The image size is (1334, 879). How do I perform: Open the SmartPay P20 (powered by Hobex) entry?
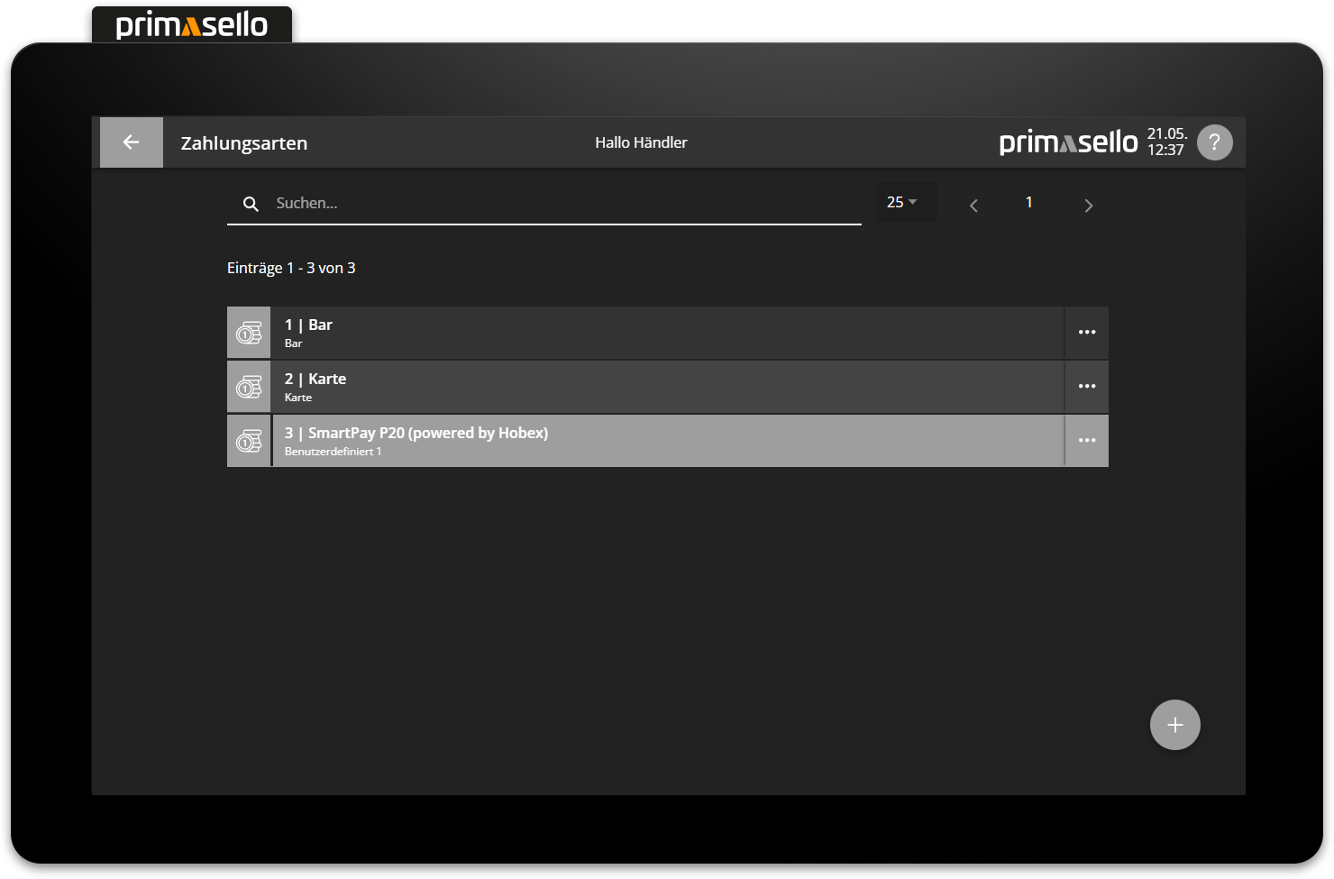click(667, 441)
